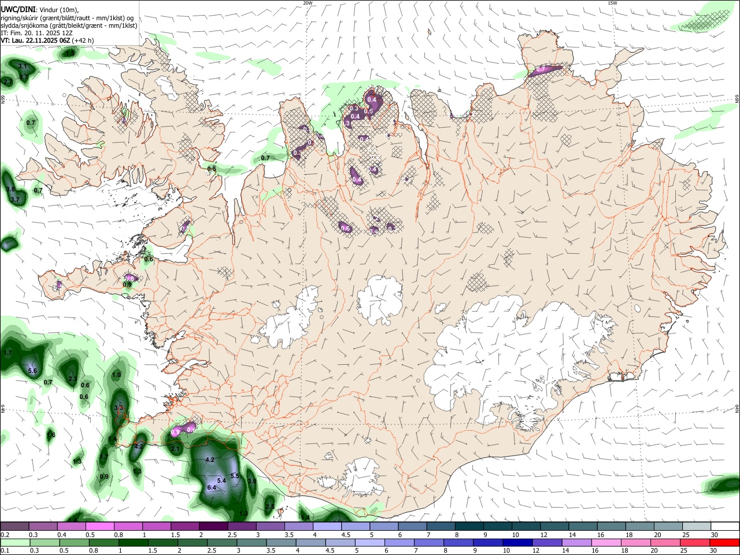Click the legend line starting "slydda/snjókoma"
Screen dimensions: 740x555
pyautogui.click(x=69, y=25)
